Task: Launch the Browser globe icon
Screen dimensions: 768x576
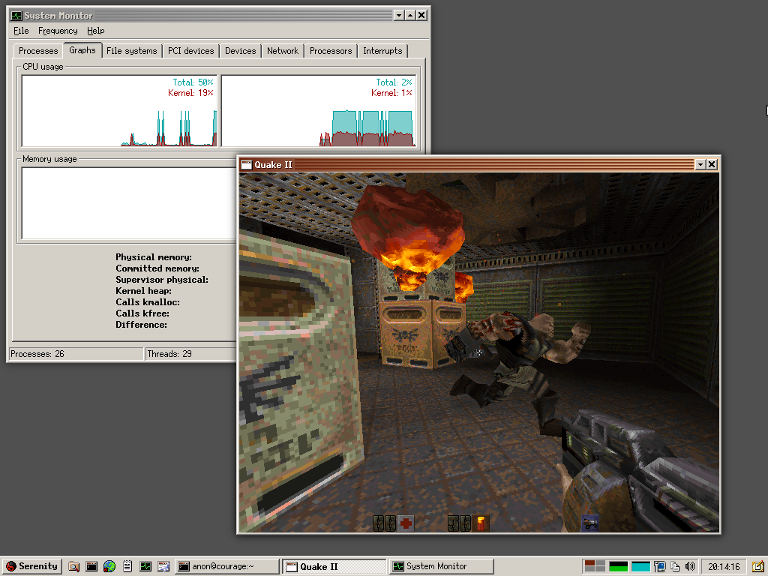Action: [x=109, y=567]
